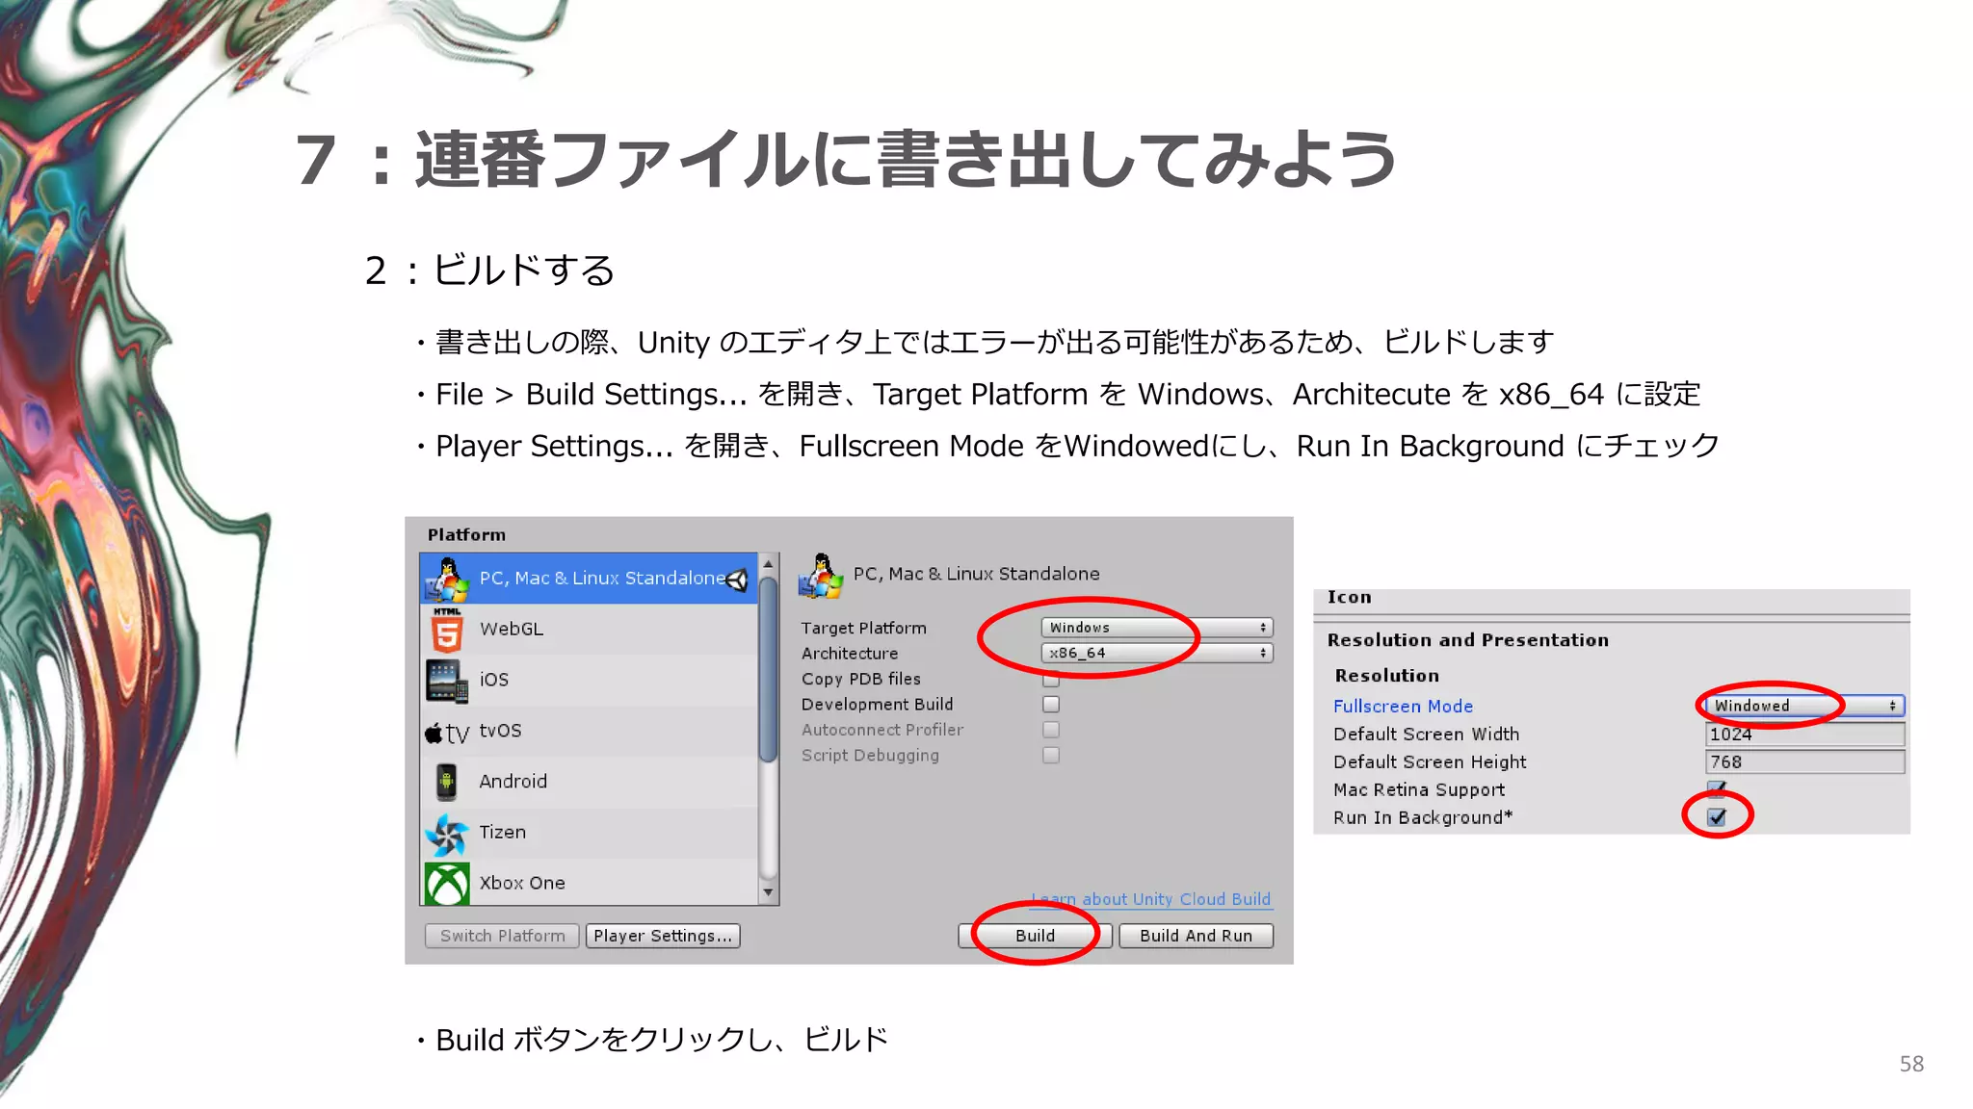Select PC, Mac & Linux Standalone row

(590, 578)
